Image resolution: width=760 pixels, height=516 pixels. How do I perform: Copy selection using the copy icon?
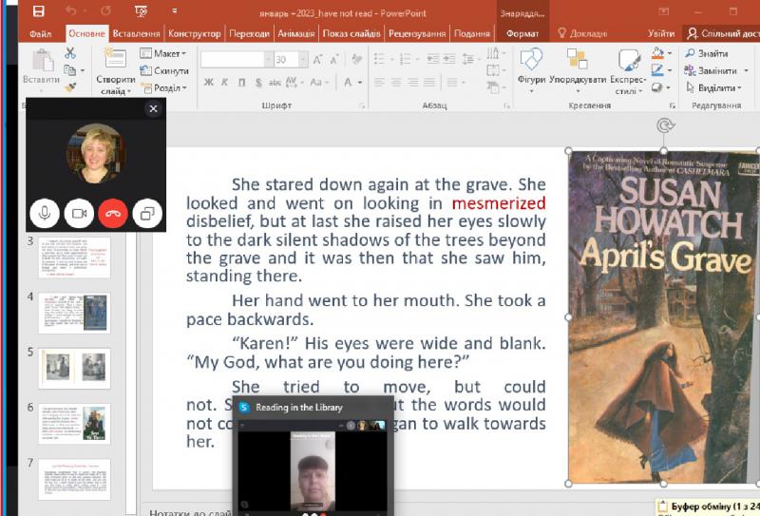[x=69, y=69]
